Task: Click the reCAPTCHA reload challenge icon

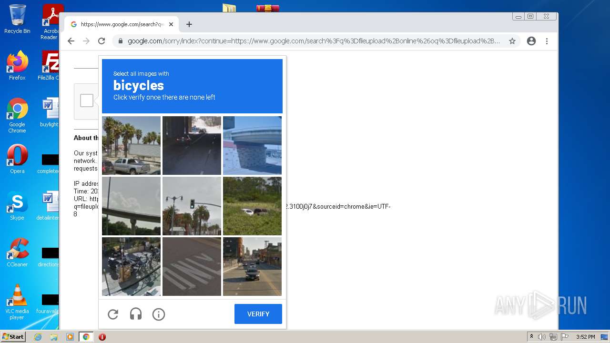Action: 113,314
